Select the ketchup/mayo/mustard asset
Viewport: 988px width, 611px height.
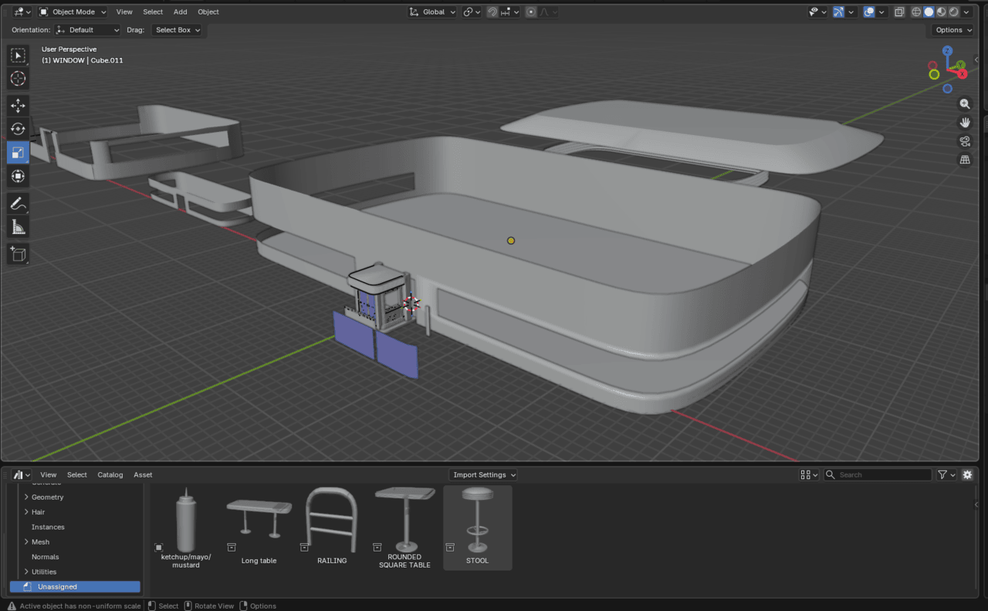click(x=186, y=528)
